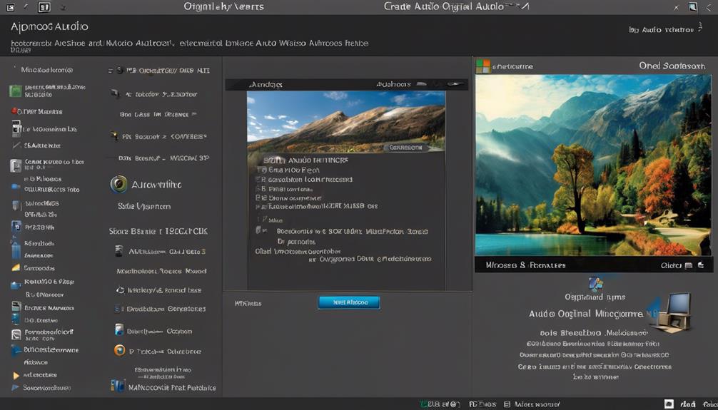Select the yellow lightbulb-like icon in second column
The width and height of the screenshot is (718, 410).
(114, 136)
